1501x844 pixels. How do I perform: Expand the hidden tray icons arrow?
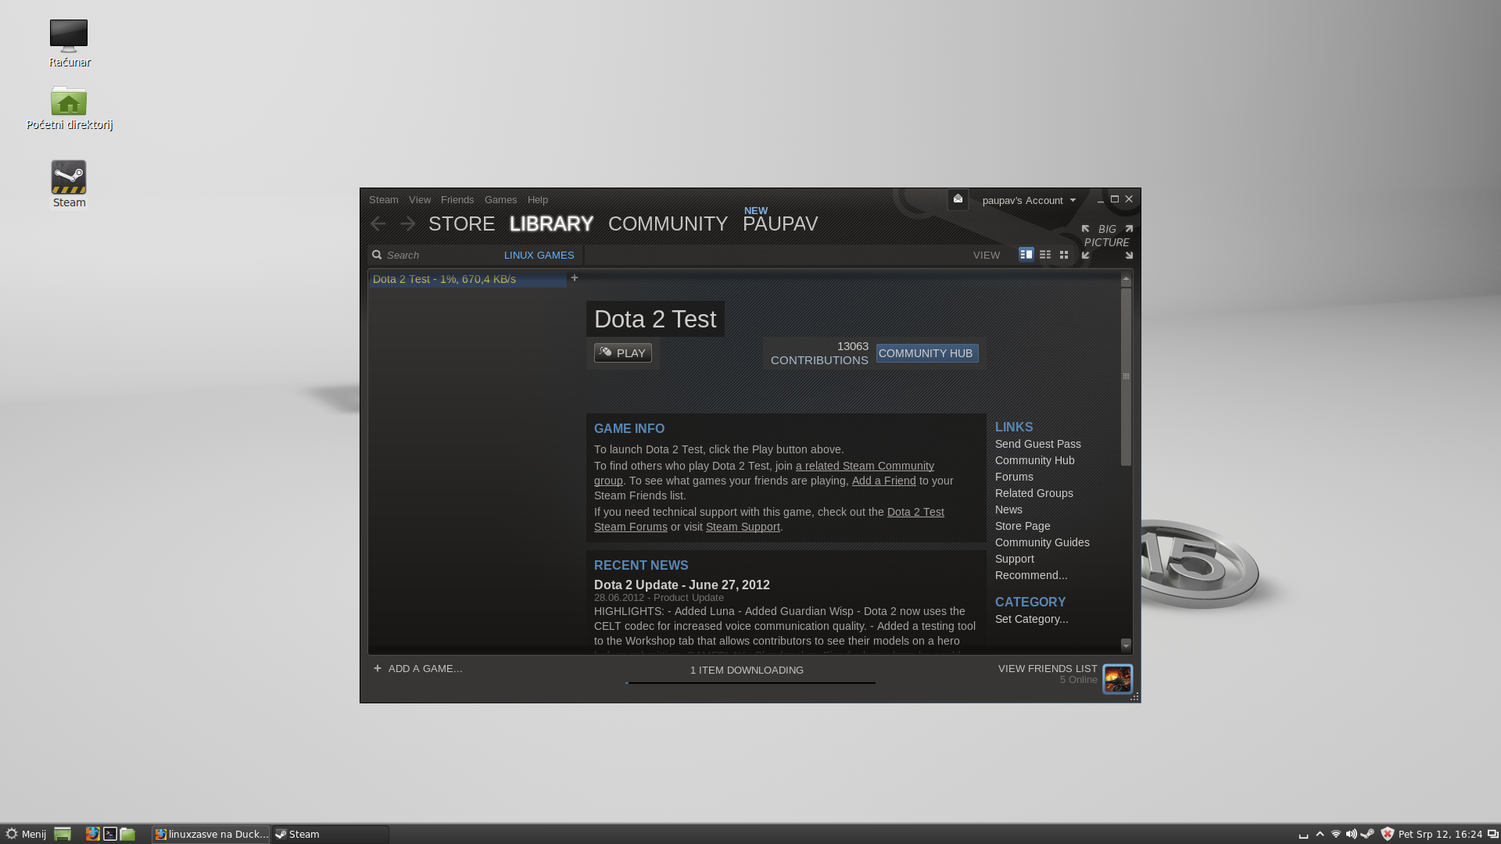point(1320,834)
